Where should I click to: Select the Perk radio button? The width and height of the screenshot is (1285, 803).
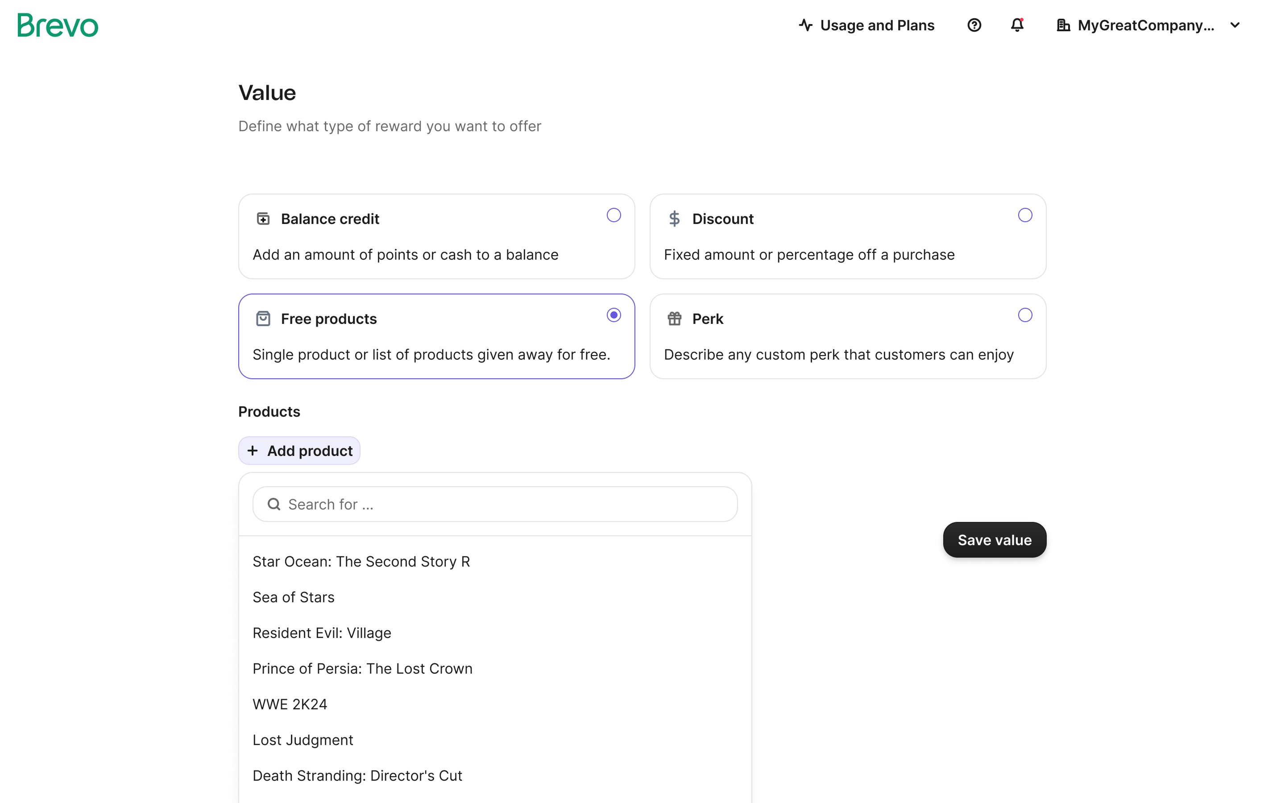point(1025,315)
